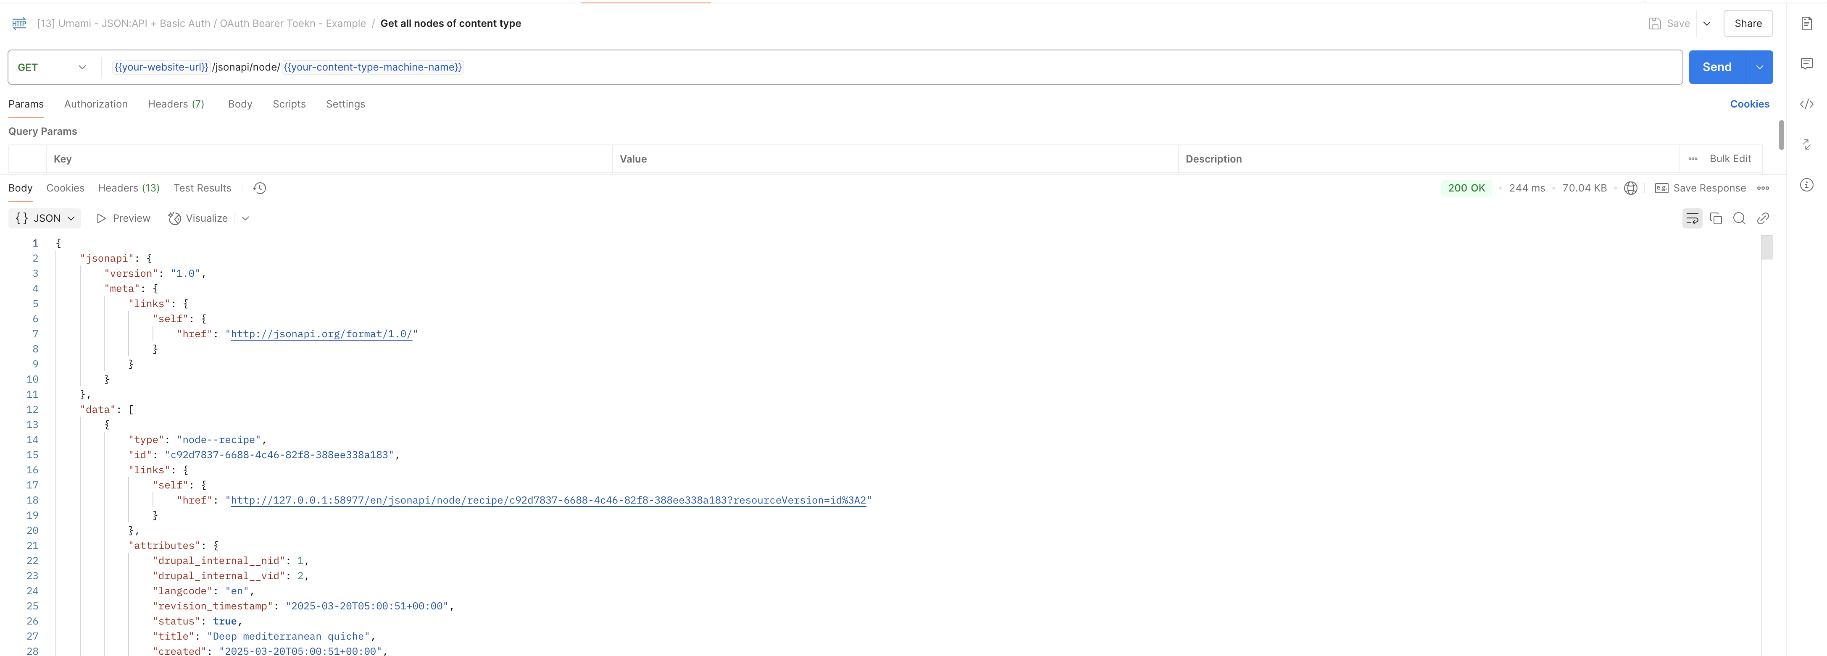
Task: Open the code snippet icon
Action: 1806,104
